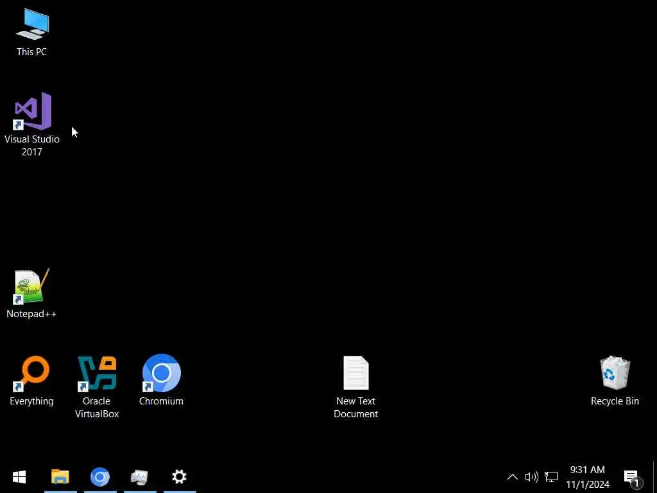Open the taskbar app beside Settings gear
657x493 pixels.
click(139, 477)
